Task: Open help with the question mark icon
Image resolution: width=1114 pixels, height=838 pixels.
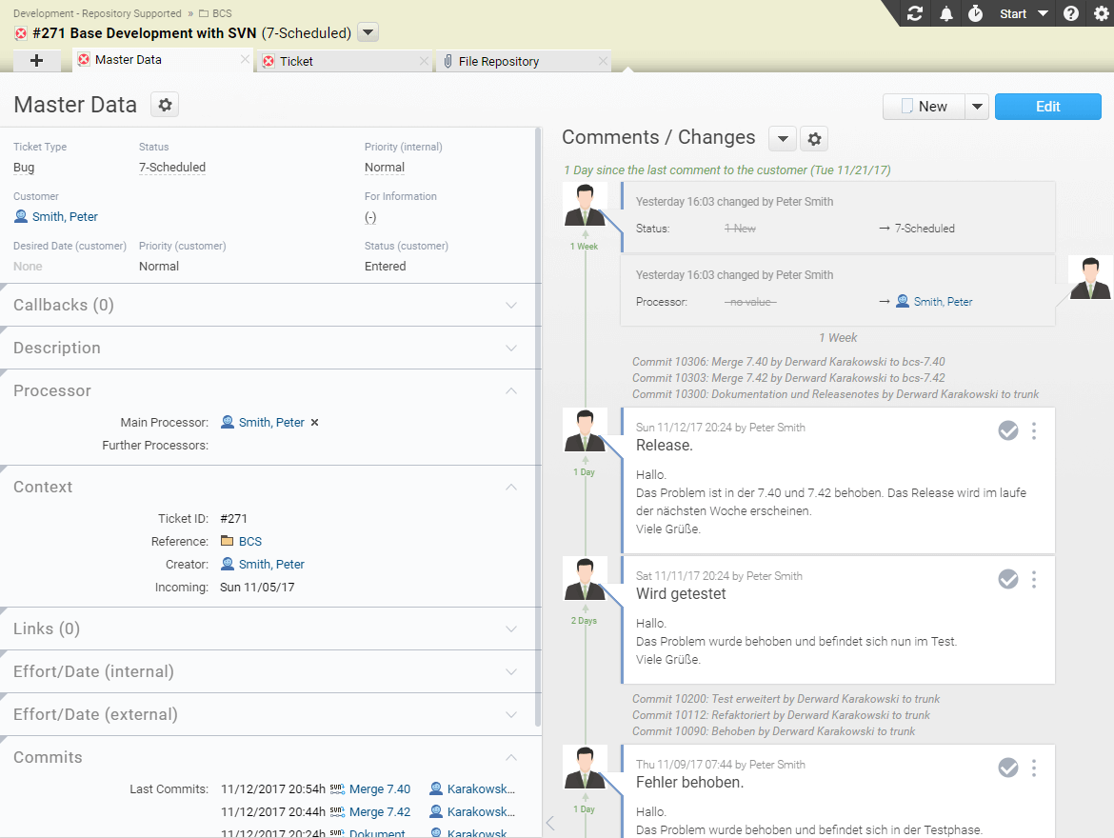Action: pyautogui.click(x=1069, y=13)
